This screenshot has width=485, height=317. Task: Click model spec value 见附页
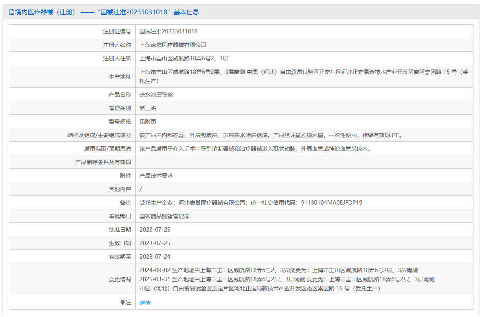[x=148, y=122]
